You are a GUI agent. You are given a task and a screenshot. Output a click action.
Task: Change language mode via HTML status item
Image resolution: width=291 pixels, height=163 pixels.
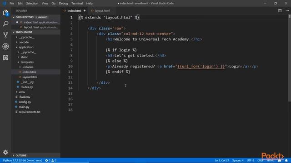270,160
